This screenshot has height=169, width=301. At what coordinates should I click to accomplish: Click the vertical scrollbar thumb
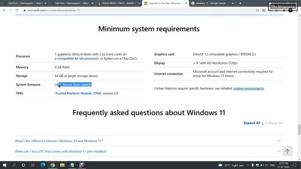point(299,130)
